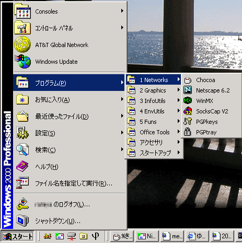
Task: Choose のログオフ(L) log off entry
Action: click(69, 204)
